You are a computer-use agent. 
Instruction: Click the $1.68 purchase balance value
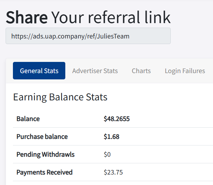point(111,137)
